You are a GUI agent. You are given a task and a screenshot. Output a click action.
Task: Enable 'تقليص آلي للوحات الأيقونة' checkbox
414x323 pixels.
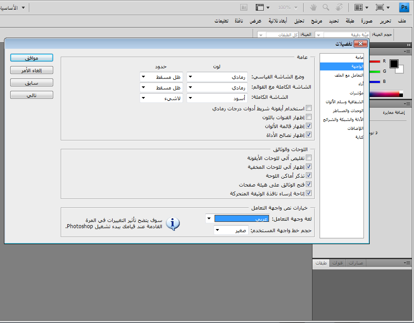309,158
